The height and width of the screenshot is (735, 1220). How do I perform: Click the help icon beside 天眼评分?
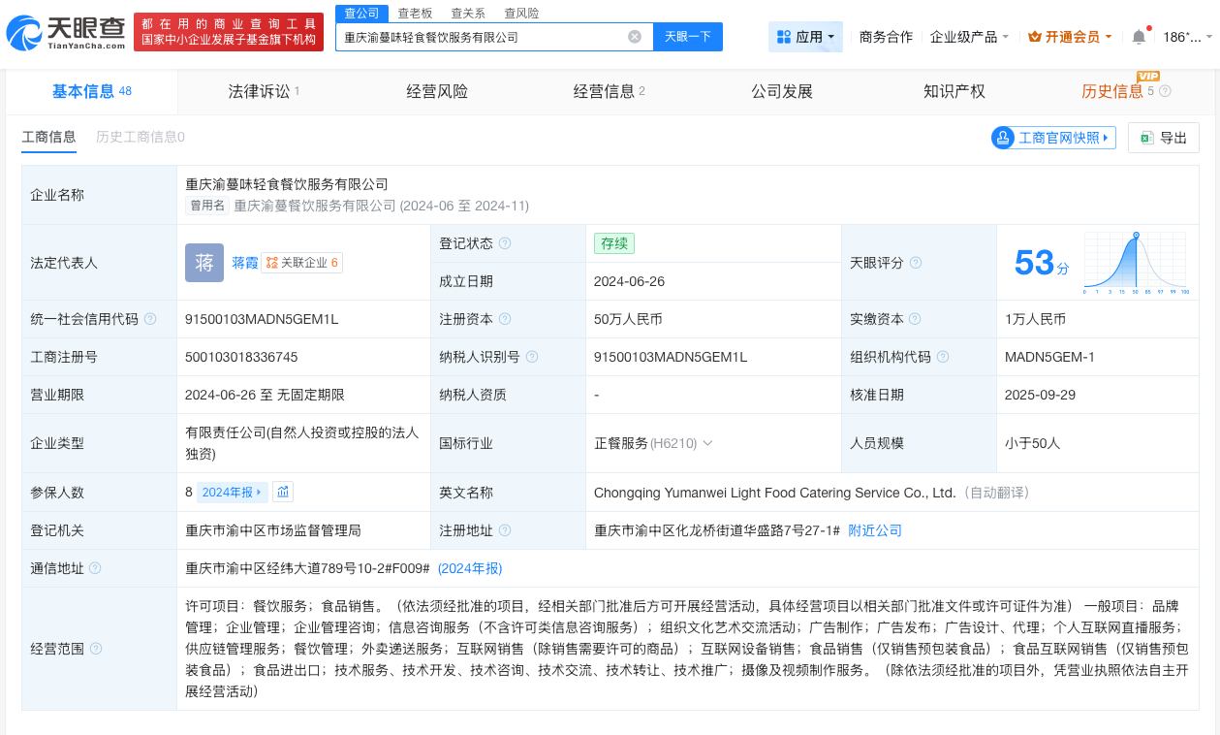coord(915,263)
